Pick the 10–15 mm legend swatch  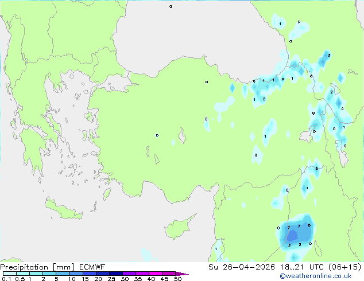coord(76,274)
